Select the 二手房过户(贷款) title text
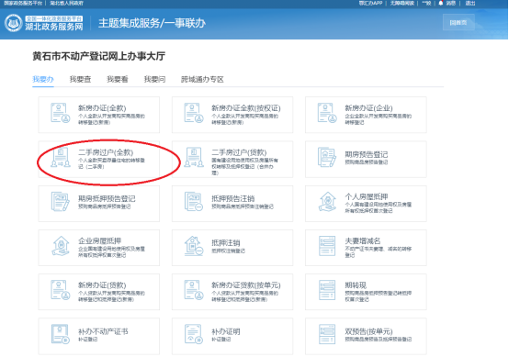The width and height of the screenshot is (509, 357). click(x=239, y=152)
